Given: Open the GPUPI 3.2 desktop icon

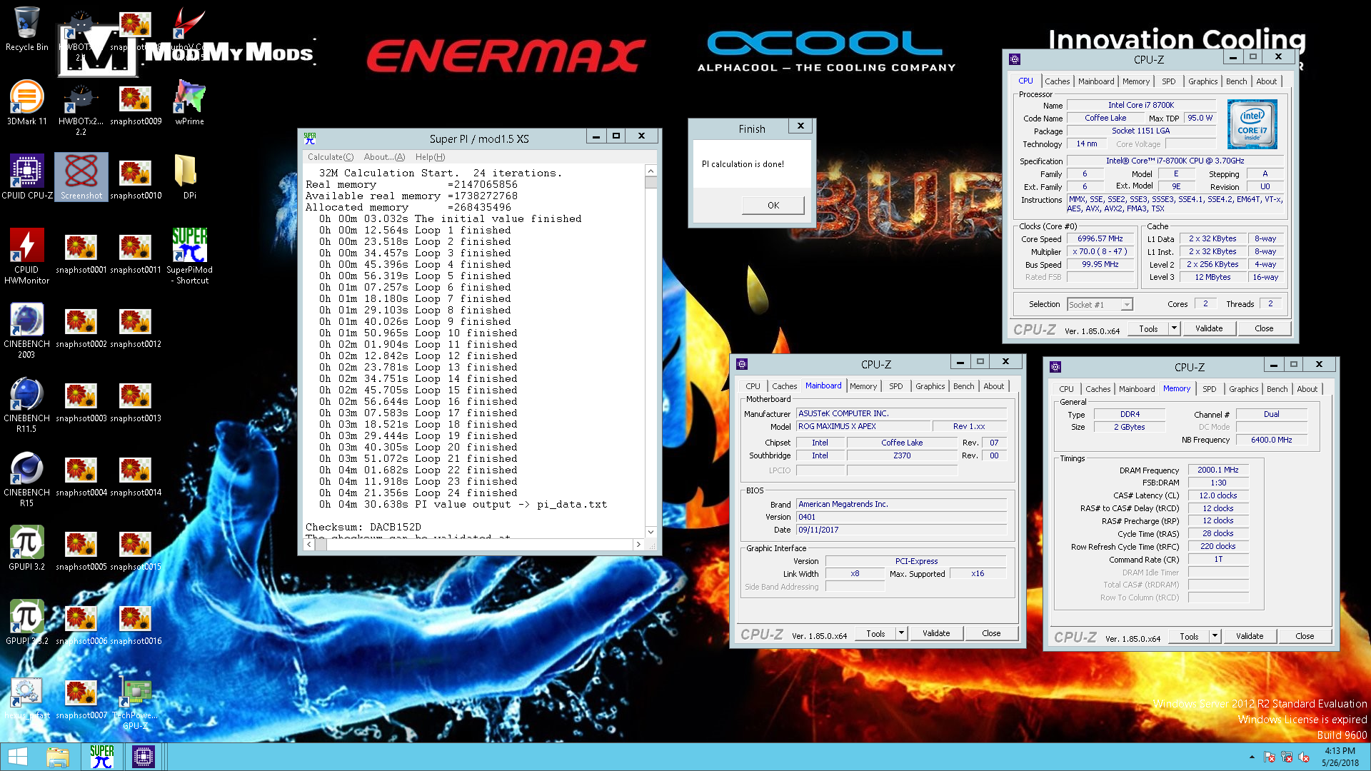Looking at the screenshot, I should pos(26,548).
